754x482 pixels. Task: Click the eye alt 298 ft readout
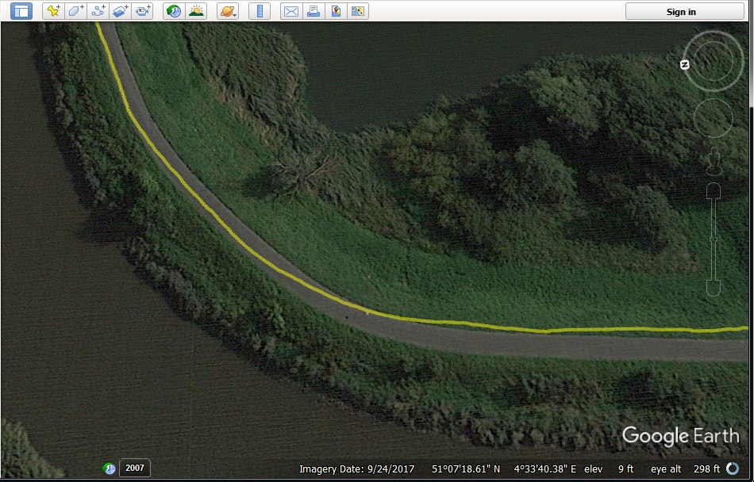point(685,469)
